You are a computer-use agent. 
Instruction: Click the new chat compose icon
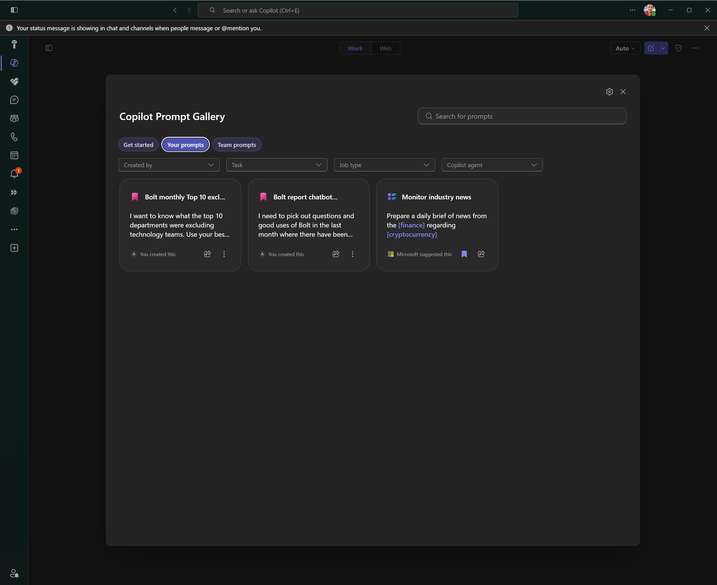651,48
